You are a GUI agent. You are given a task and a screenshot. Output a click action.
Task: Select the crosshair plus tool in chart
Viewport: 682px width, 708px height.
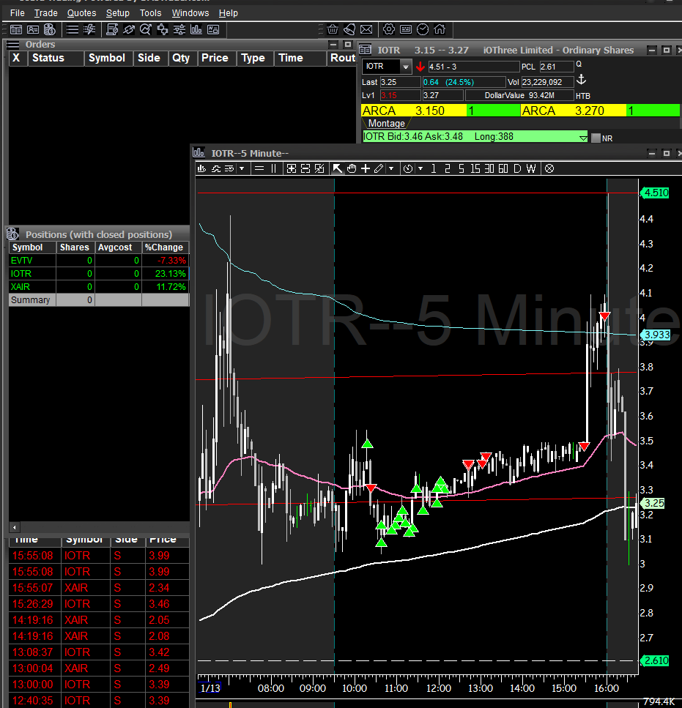point(366,169)
